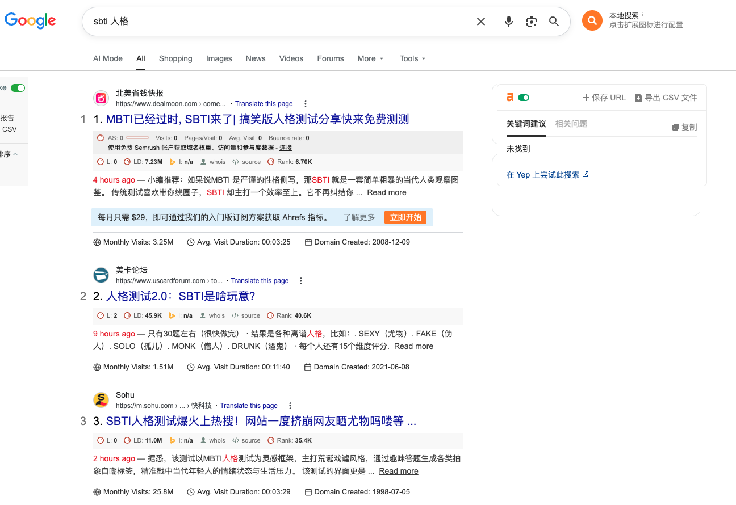Expand the More search filters dropdown

point(370,58)
